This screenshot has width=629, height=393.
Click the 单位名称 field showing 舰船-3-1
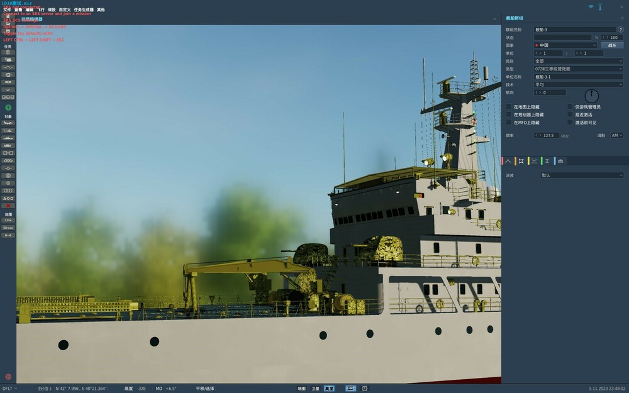click(x=579, y=77)
